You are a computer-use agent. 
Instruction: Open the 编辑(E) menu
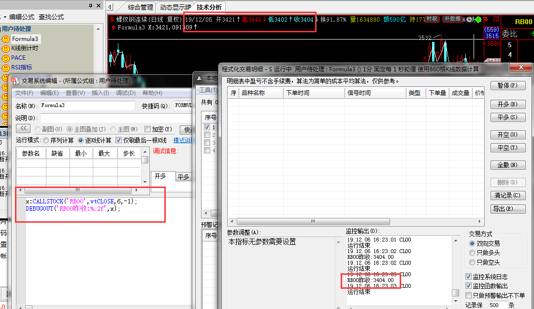click(49, 93)
